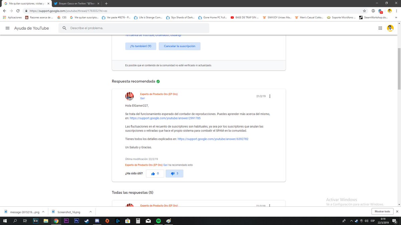Viewport: 401px width, 225px height.
Task: Open the Chrome three-dot menu
Action: tap(397, 11)
